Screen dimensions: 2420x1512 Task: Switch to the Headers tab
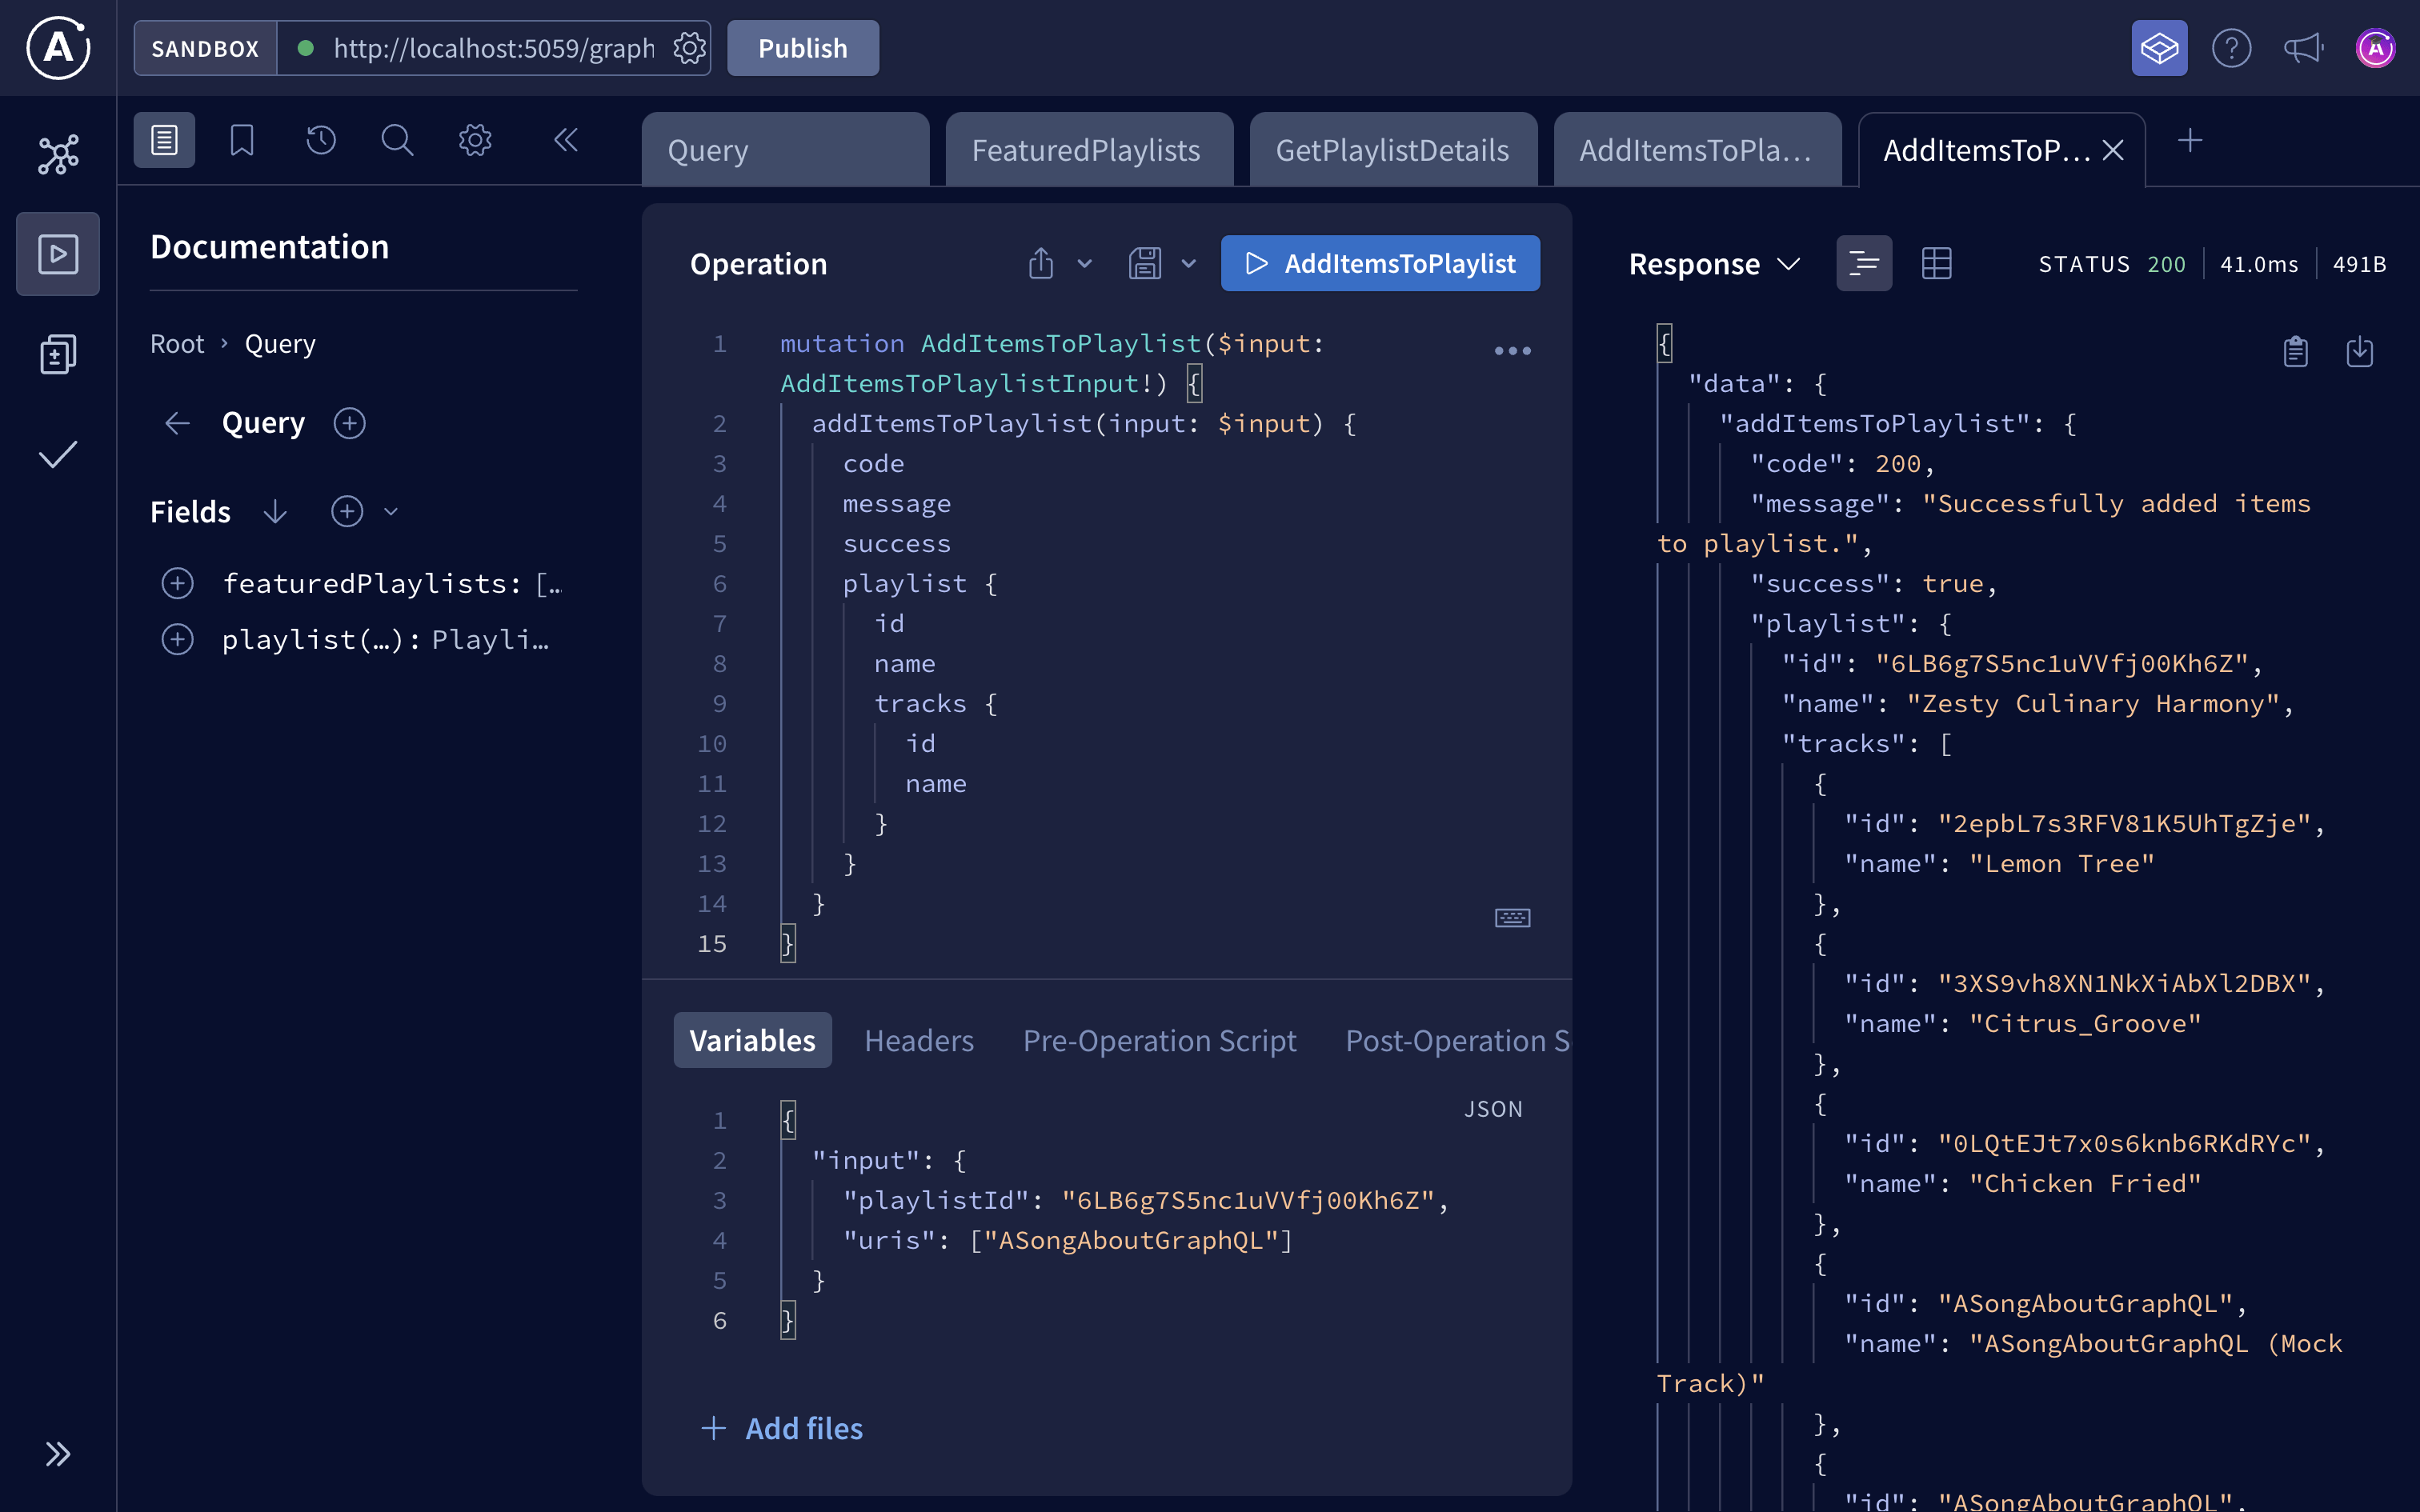918,1040
